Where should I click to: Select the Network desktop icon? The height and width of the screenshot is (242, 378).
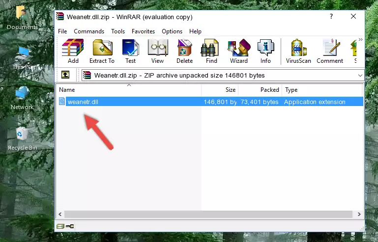click(22, 98)
